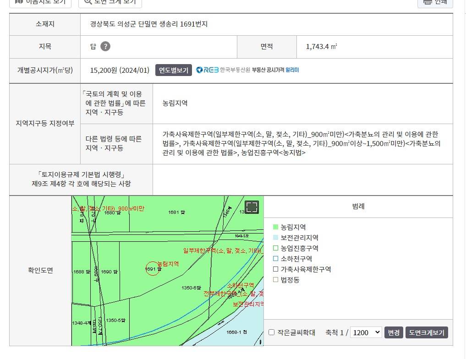The height and width of the screenshot is (359, 466).
Task: Click the price 15,200원 (2024/01)
Action: click(x=120, y=71)
